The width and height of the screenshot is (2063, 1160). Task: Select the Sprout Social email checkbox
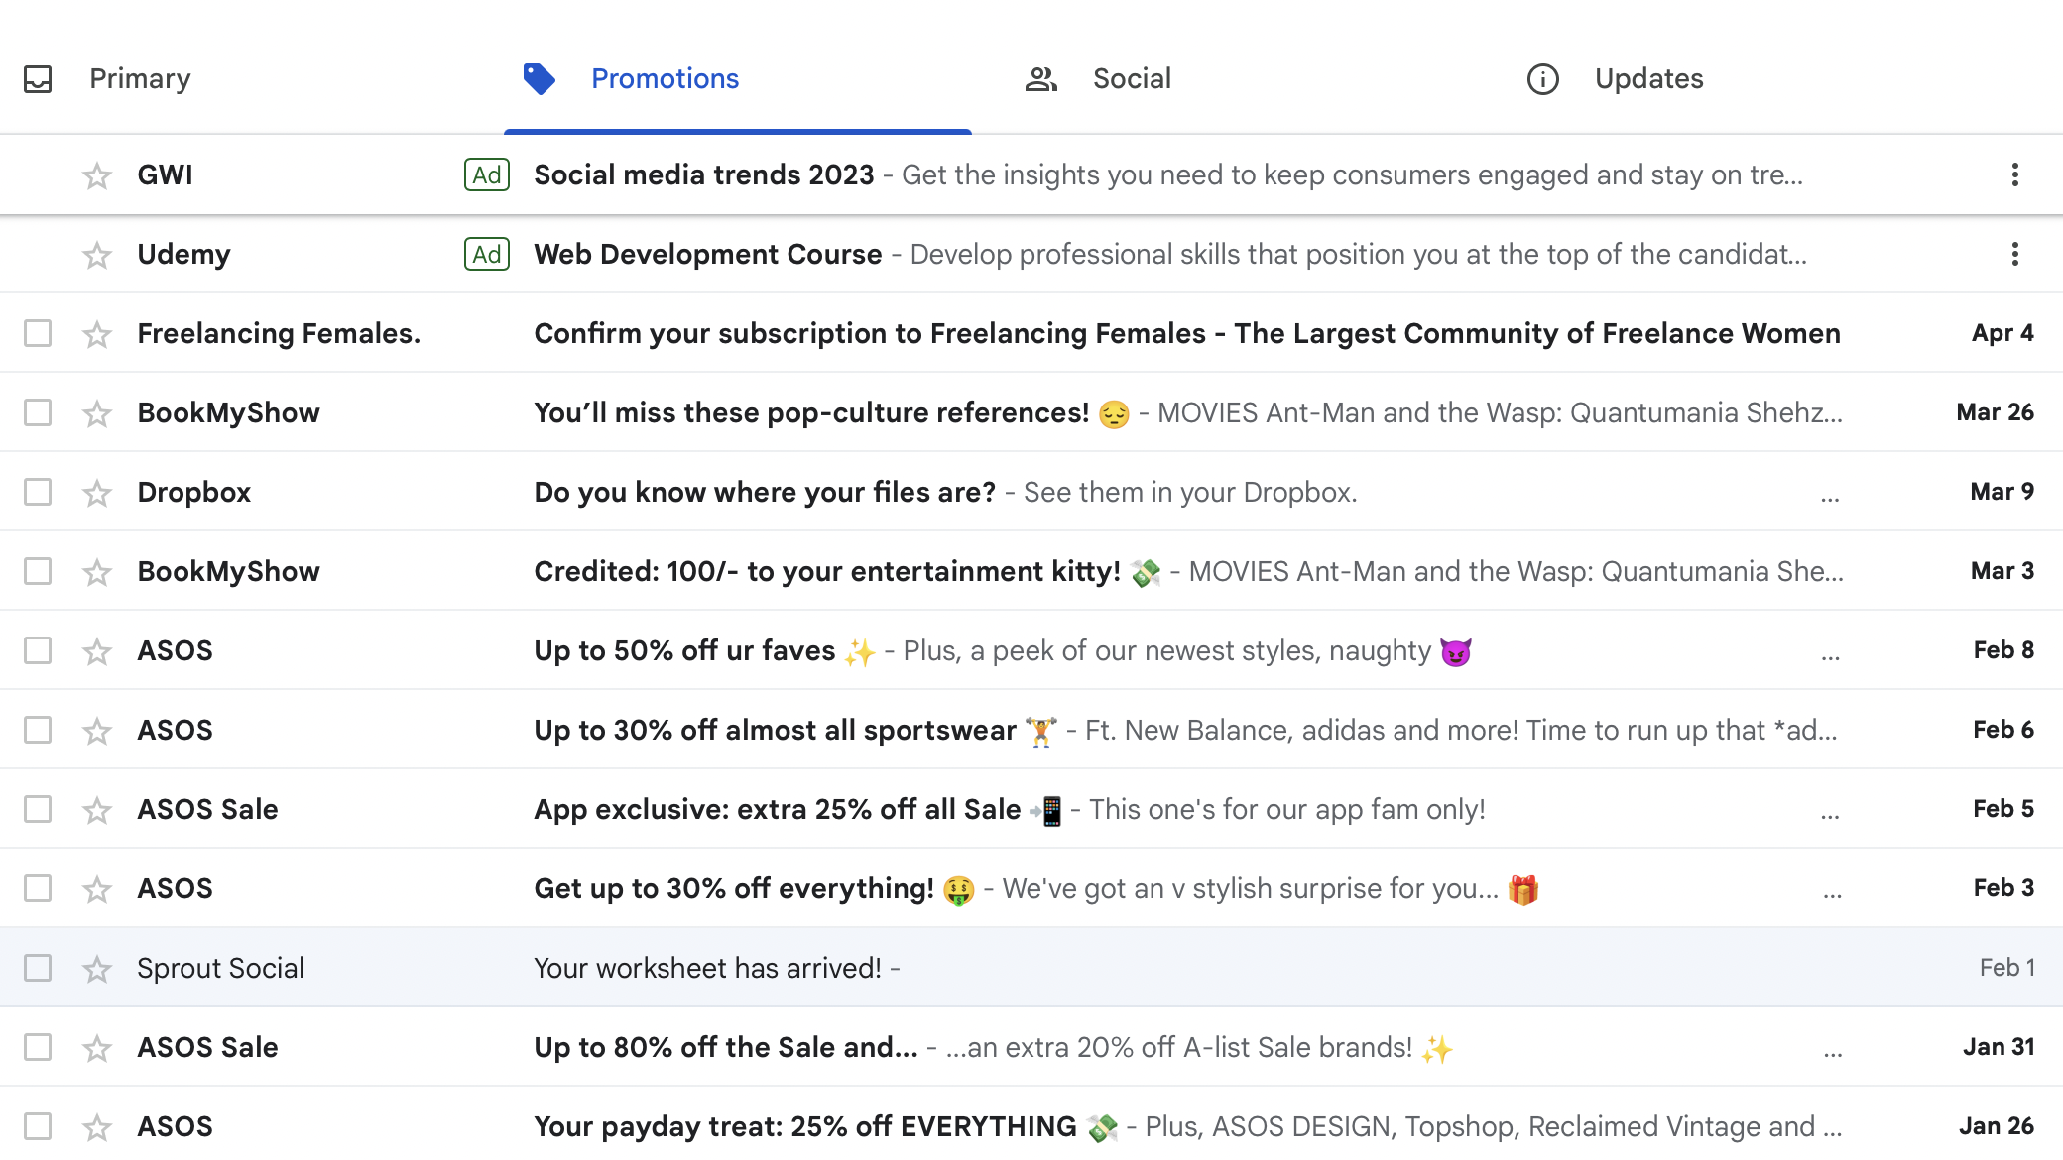pyautogui.click(x=38, y=968)
